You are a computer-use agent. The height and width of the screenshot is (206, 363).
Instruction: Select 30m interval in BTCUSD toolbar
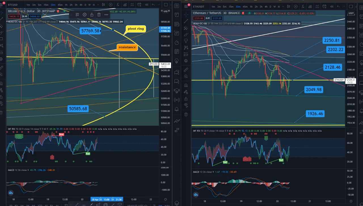53,5
